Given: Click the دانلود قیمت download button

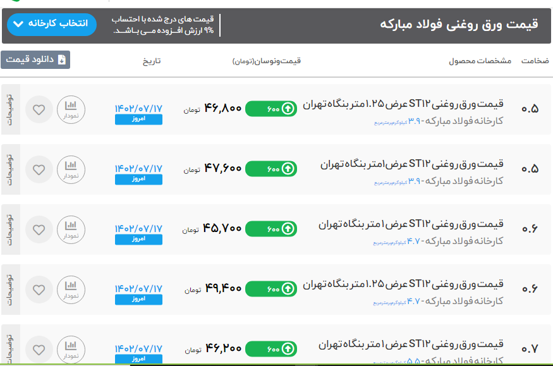Looking at the screenshot, I should 35,60.
